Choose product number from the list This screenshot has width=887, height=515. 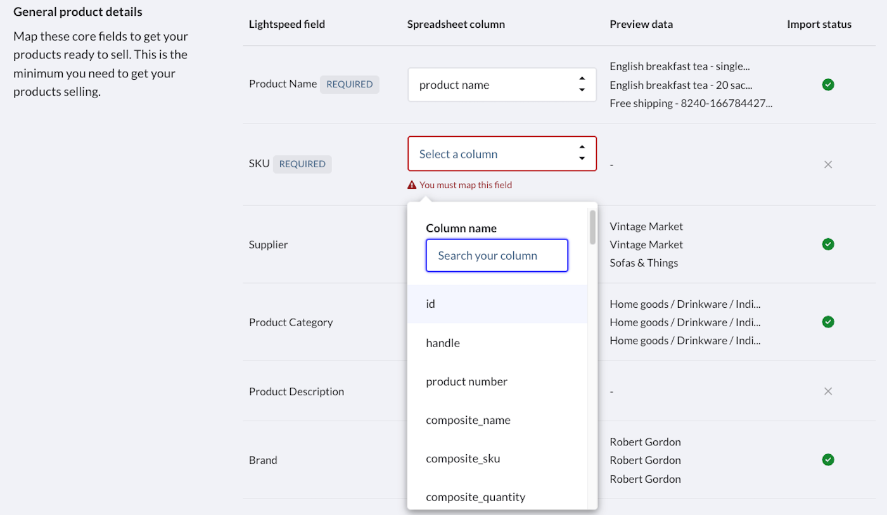[x=497, y=382]
